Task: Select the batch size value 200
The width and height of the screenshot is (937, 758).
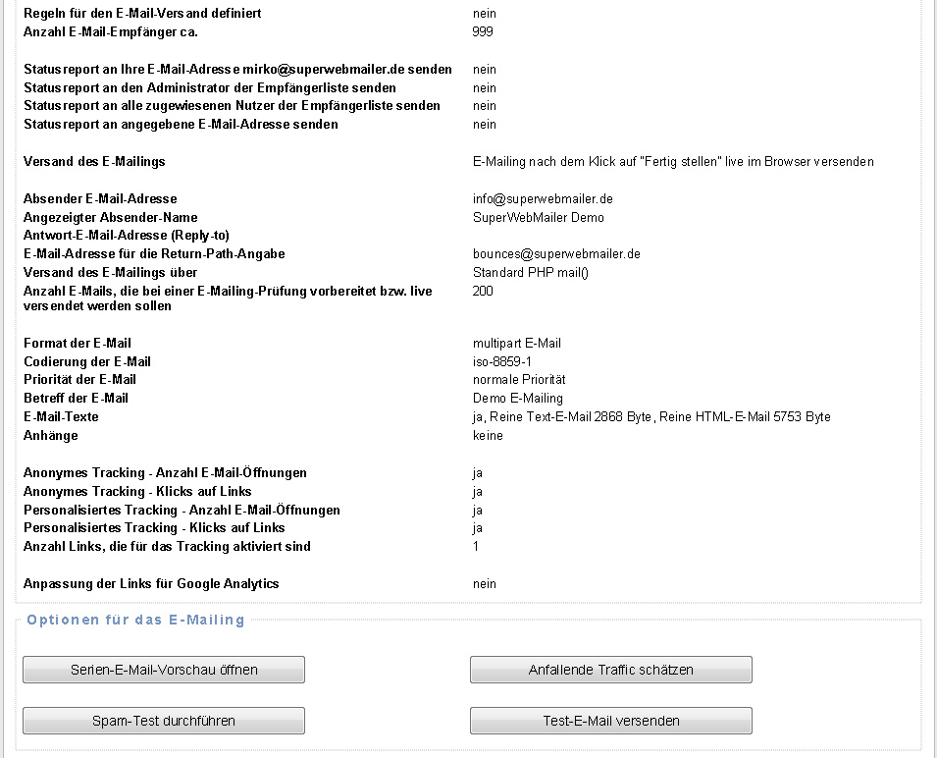Action: pos(483,292)
